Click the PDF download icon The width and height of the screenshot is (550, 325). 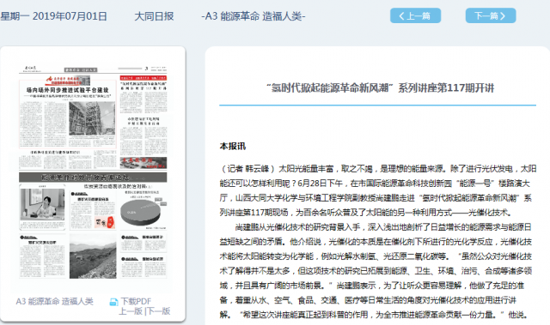(x=113, y=302)
